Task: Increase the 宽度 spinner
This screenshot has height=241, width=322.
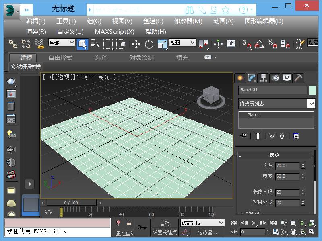Action: pos(303,174)
